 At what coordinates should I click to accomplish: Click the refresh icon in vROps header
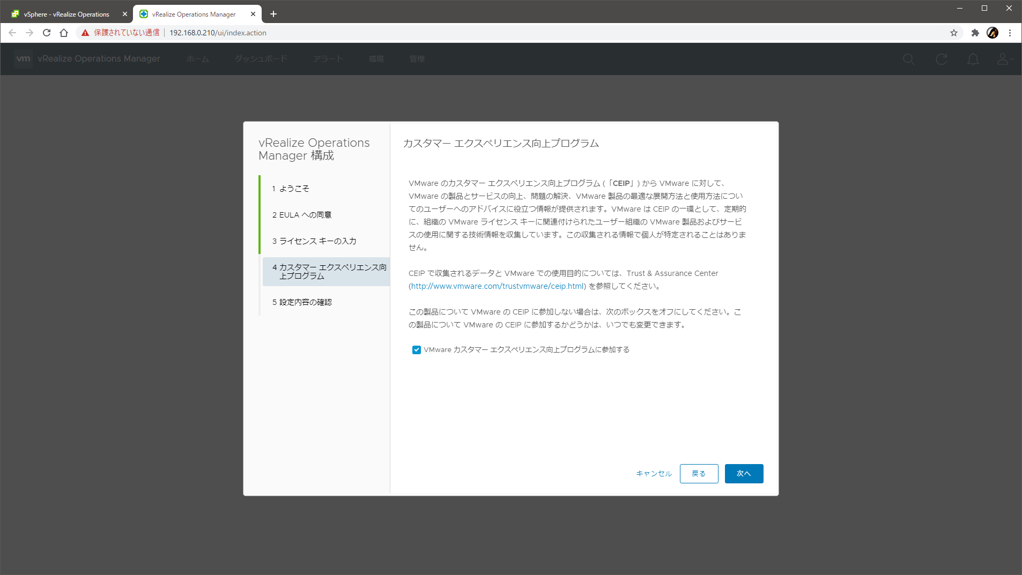tap(941, 59)
